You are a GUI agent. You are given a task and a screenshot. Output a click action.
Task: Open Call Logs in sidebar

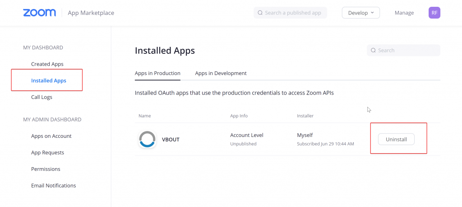(42, 97)
